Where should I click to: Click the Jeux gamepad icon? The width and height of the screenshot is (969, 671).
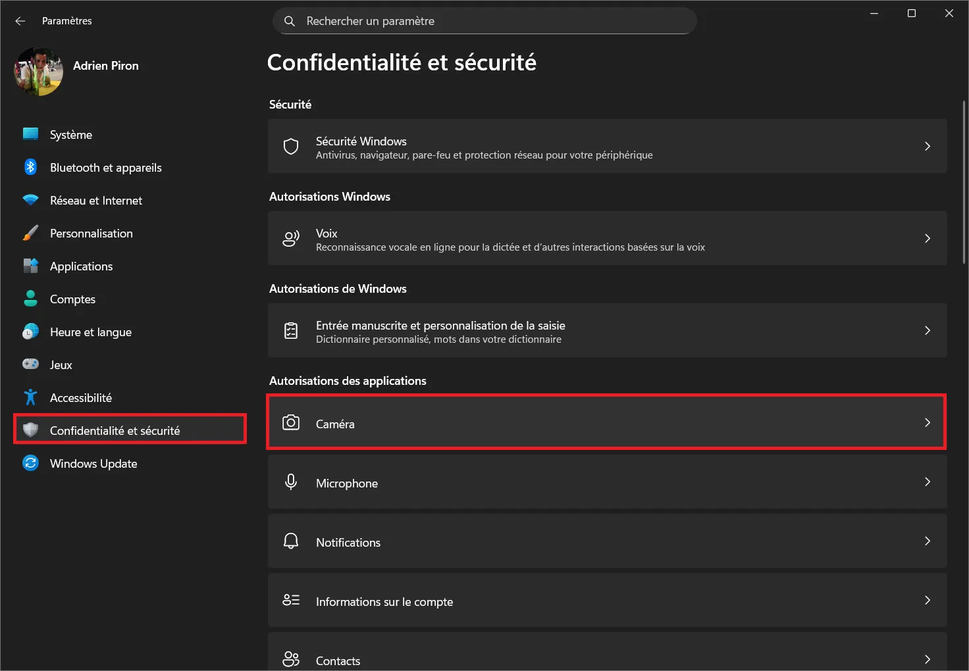point(30,364)
